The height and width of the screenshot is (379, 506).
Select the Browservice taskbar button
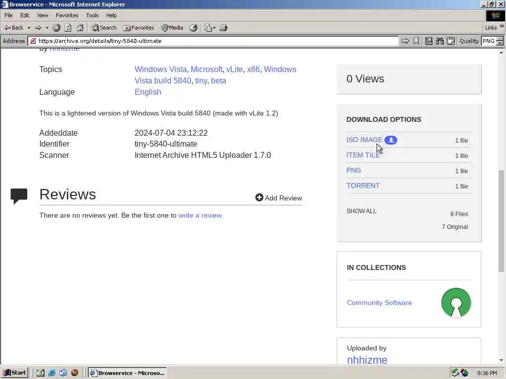tap(127, 373)
